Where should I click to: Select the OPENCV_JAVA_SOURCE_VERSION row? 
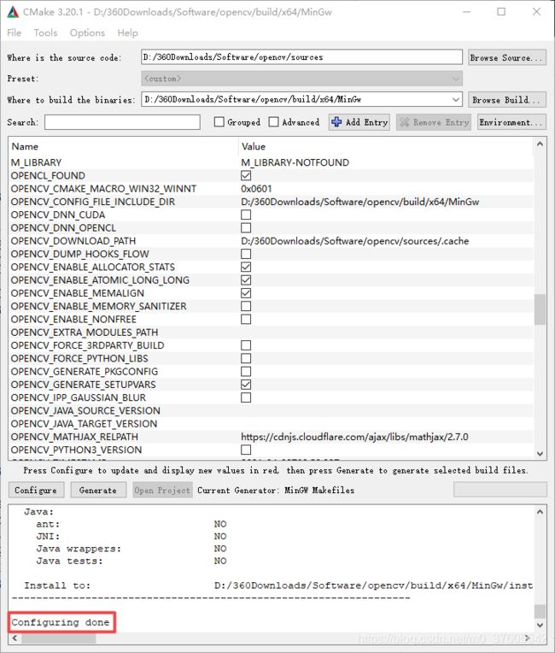click(272, 410)
